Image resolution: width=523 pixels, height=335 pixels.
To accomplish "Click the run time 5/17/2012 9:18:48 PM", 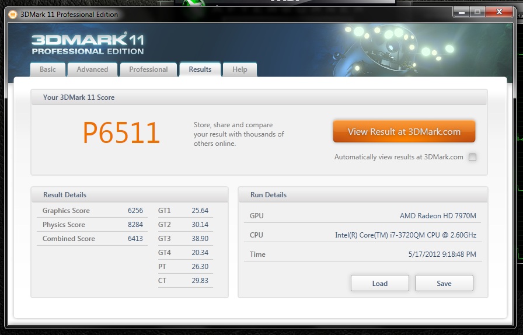I will coord(442,254).
